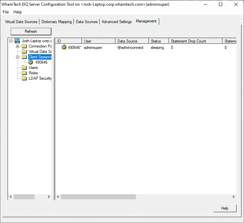Click the Statement Drop Count value 0
This screenshot has height=223, width=244.
click(172, 48)
